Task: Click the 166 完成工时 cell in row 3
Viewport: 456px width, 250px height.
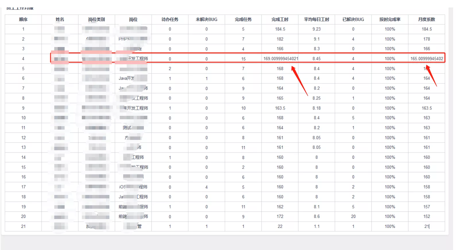Action: pos(280,49)
